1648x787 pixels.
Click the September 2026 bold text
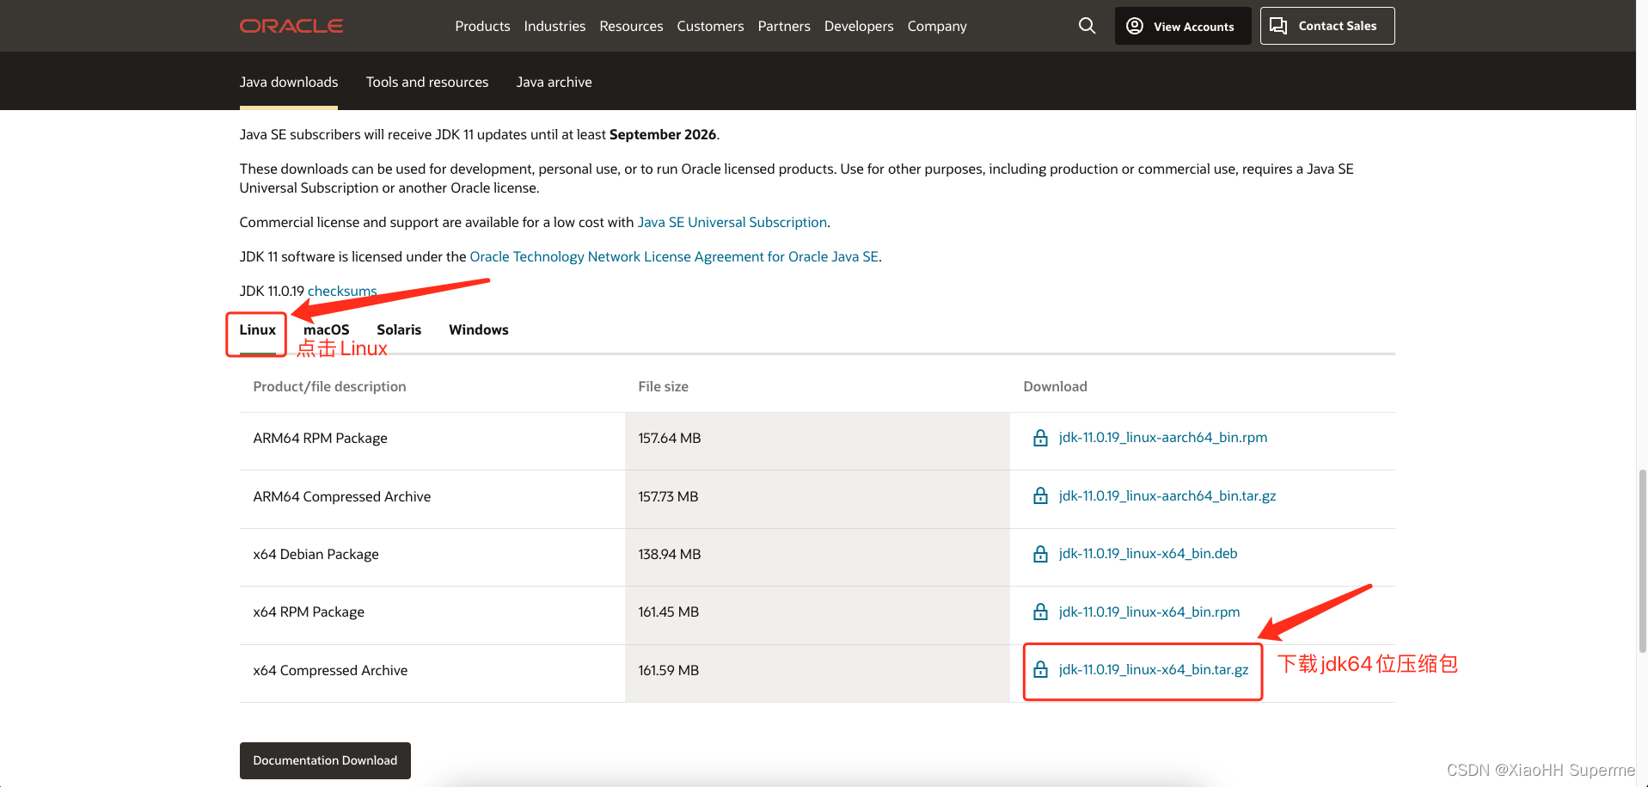(x=663, y=134)
